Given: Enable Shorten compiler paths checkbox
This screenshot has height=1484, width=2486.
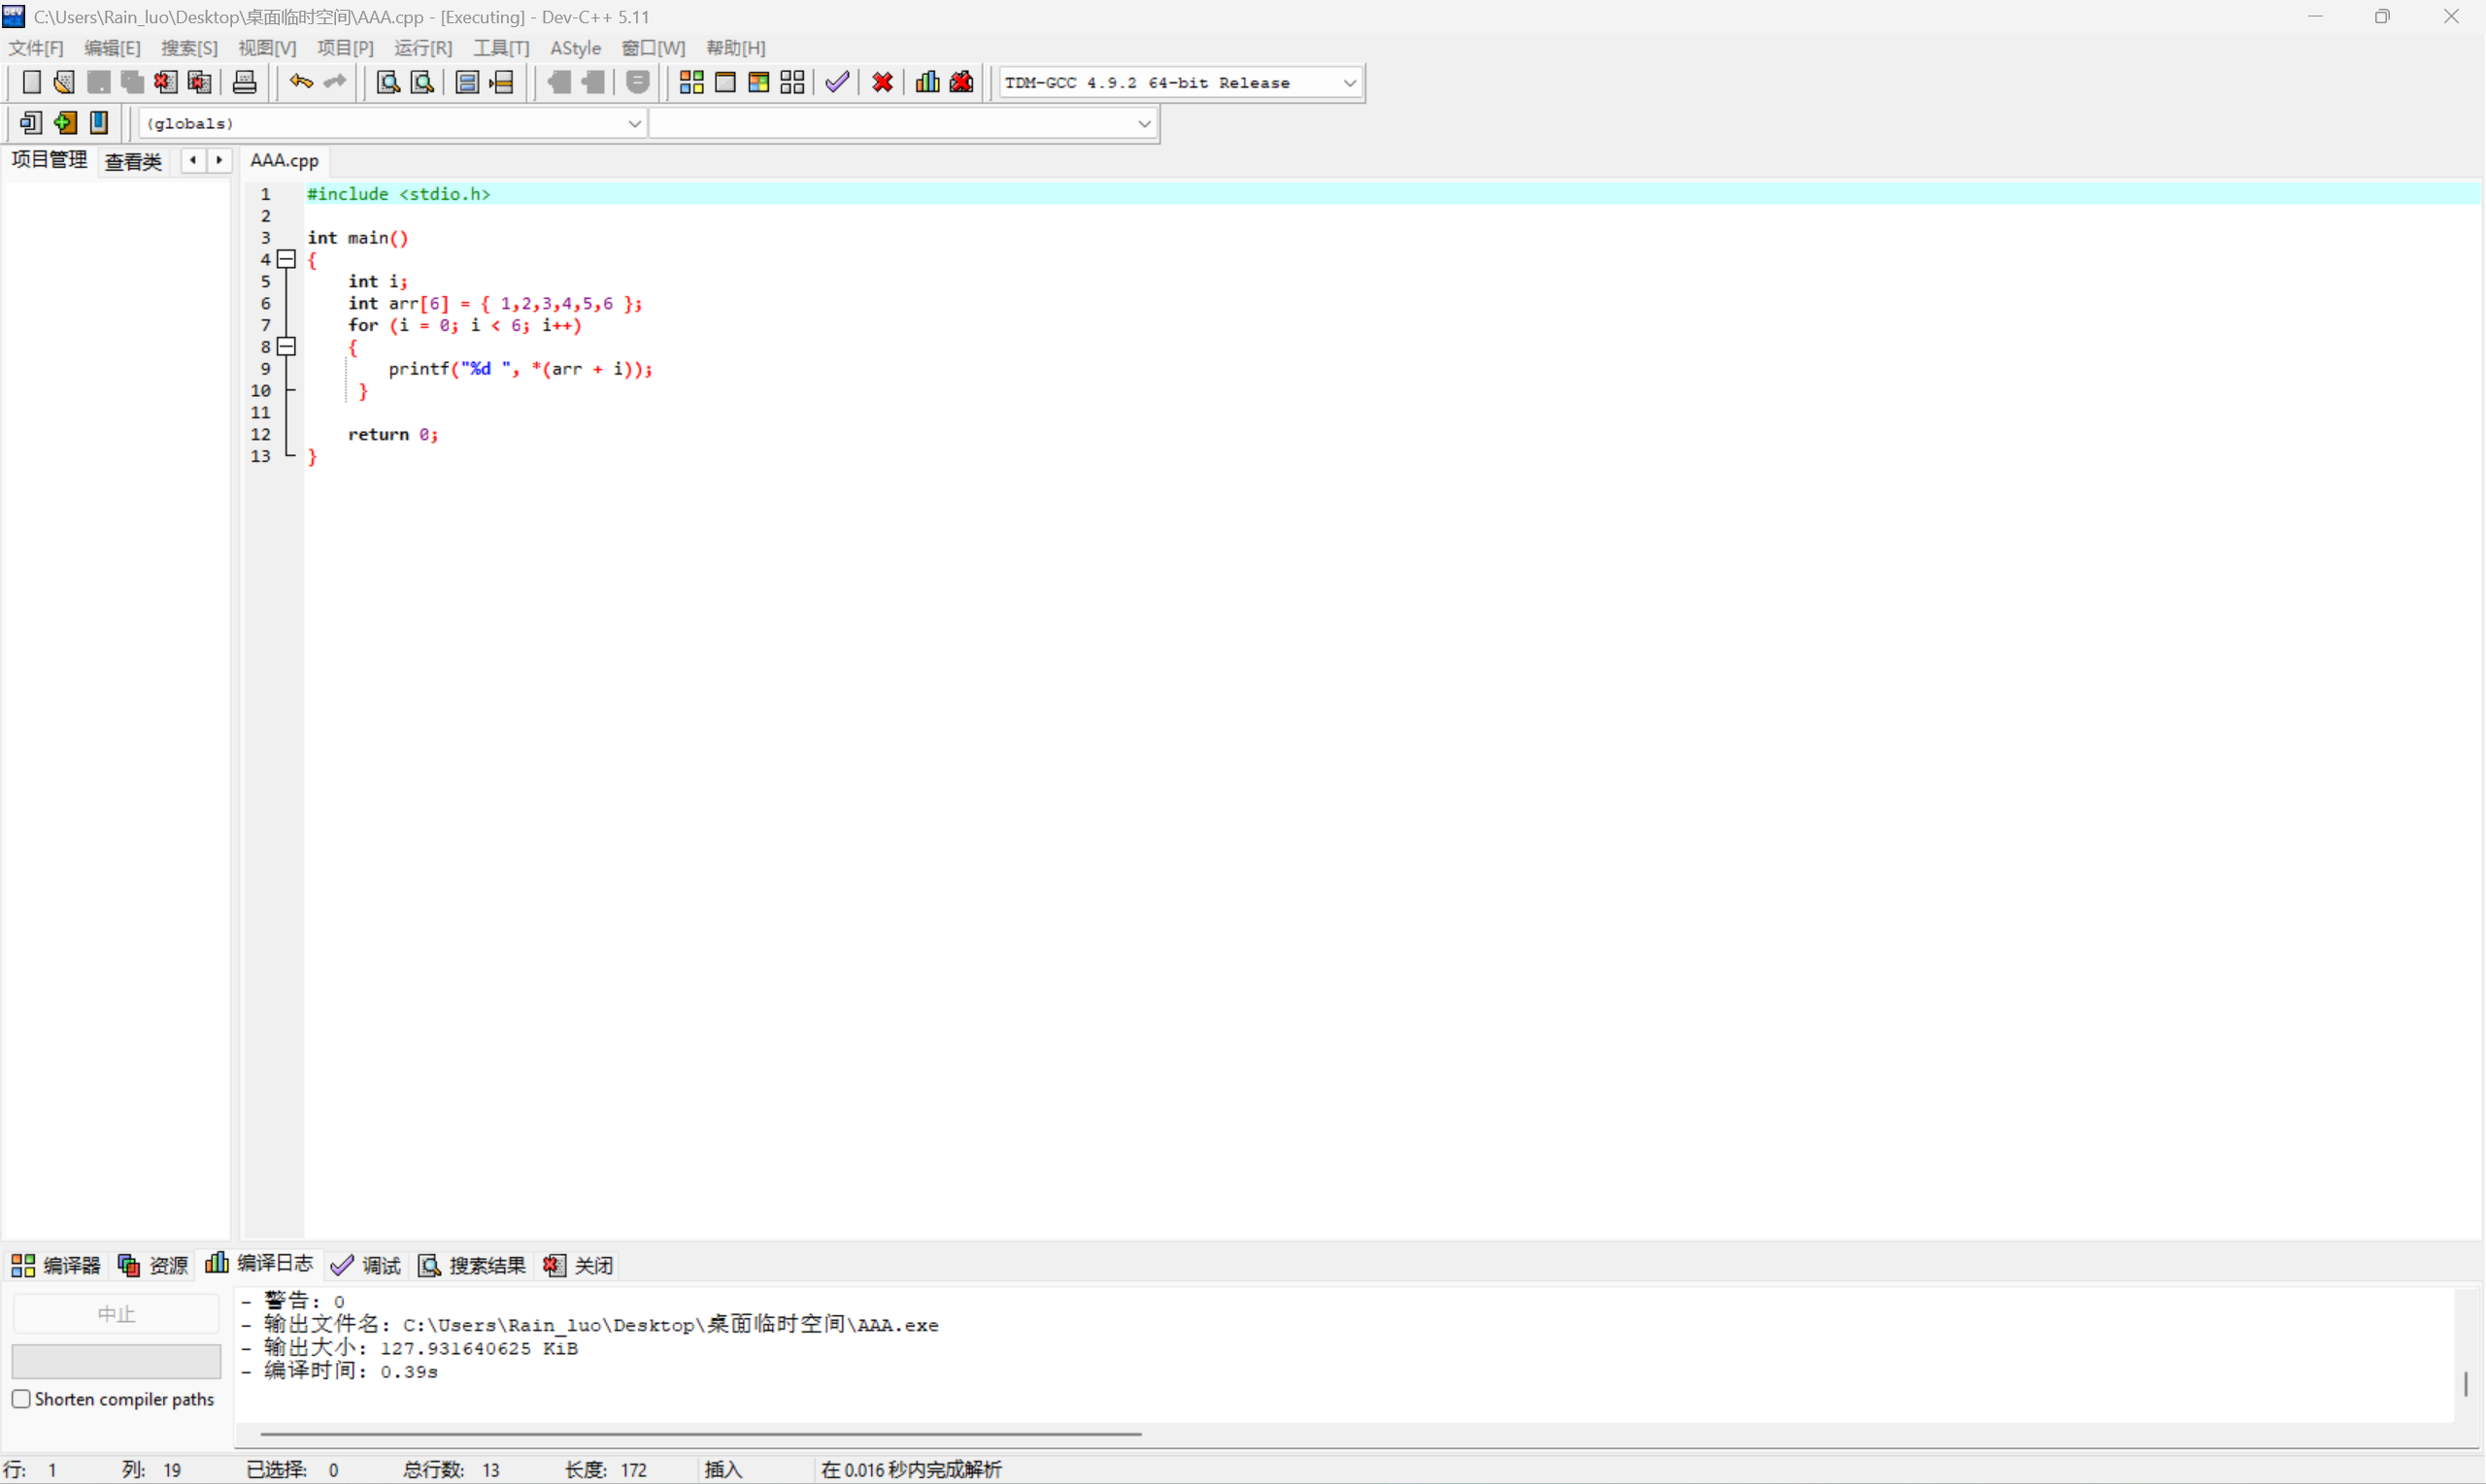Looking at the screenshot, I should (x=21, y=1398).
